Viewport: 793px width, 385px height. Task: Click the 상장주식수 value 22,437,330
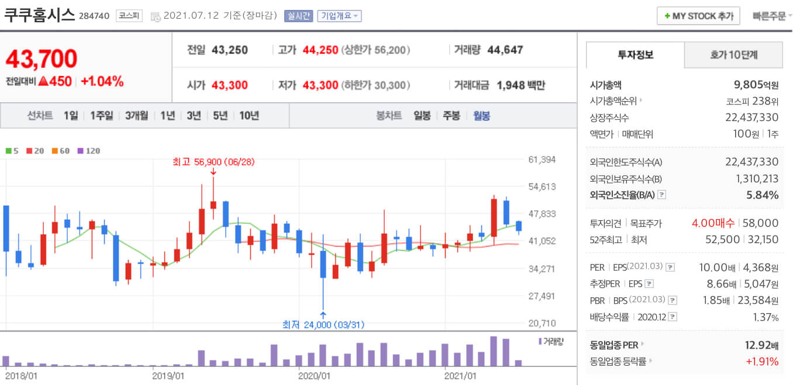(x=751, y=117)
